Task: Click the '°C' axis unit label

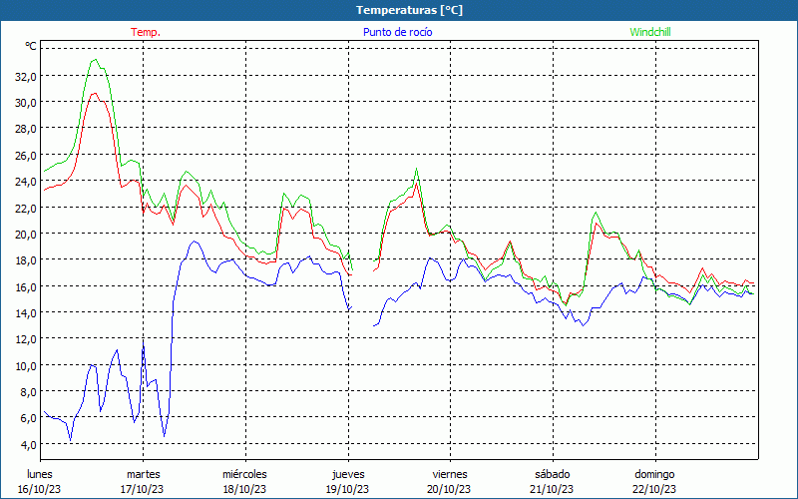Action: [x=31, y=46]
